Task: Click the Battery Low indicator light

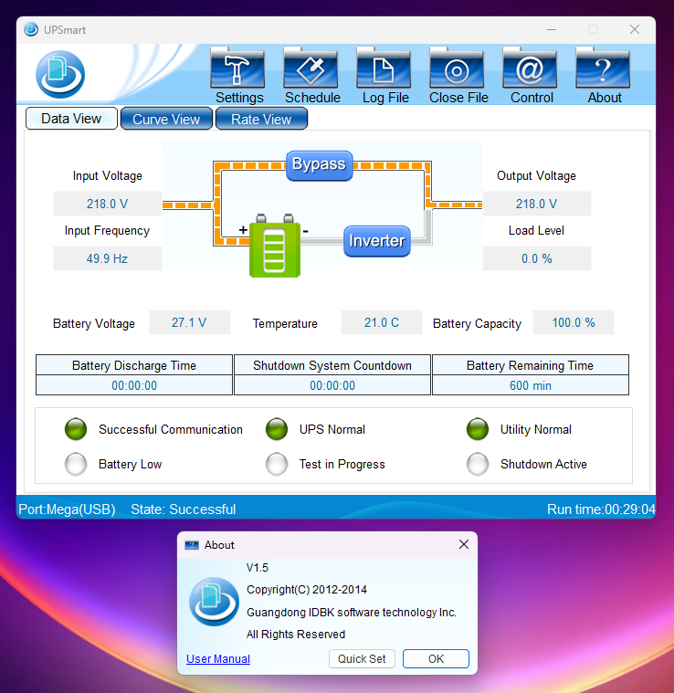Action: click(x=76, y=465)
